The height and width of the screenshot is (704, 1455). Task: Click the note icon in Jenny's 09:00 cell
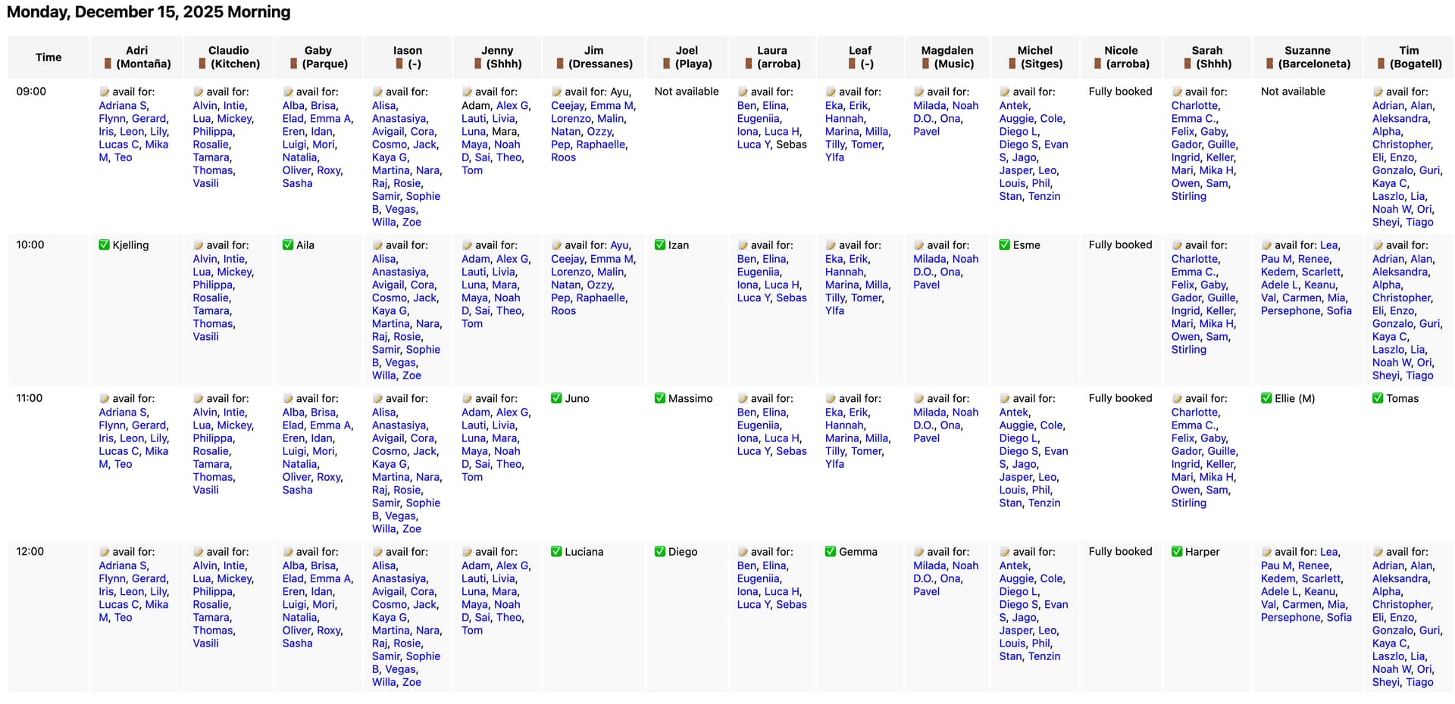click(467, 92)
